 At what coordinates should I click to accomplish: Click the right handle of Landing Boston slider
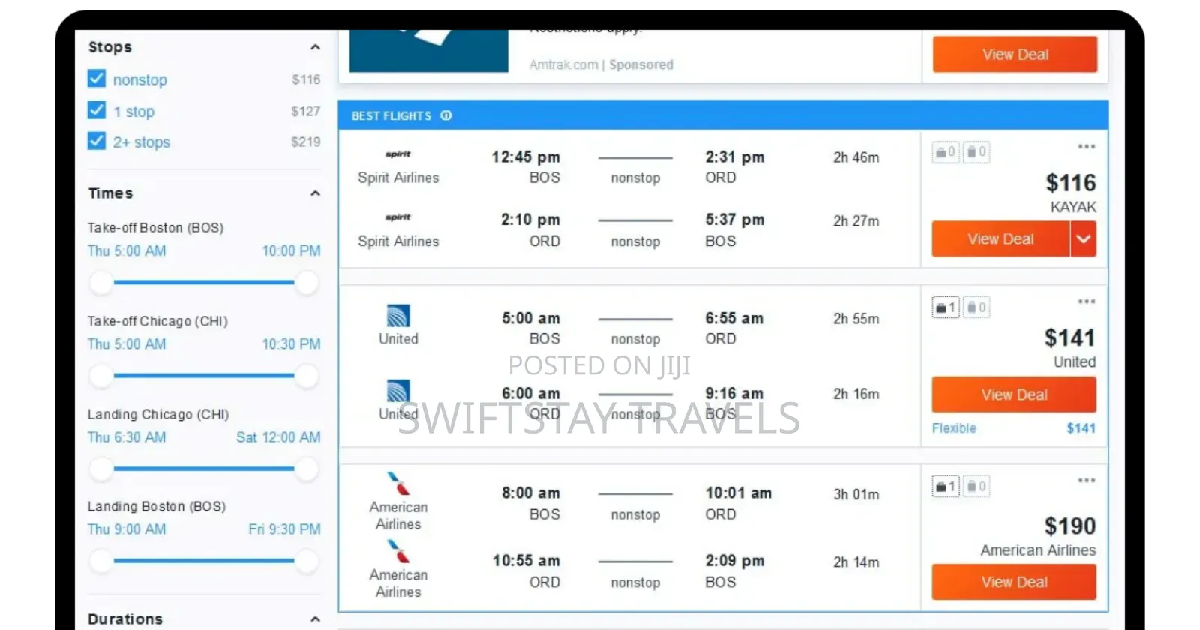307,561
